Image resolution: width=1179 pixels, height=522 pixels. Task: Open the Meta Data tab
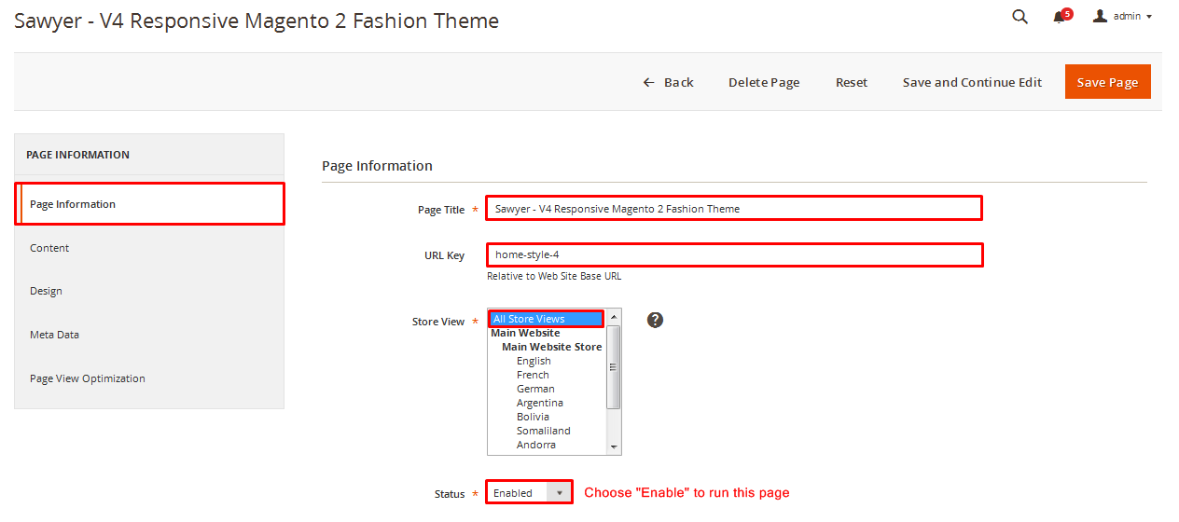click(x=149, y=335)
